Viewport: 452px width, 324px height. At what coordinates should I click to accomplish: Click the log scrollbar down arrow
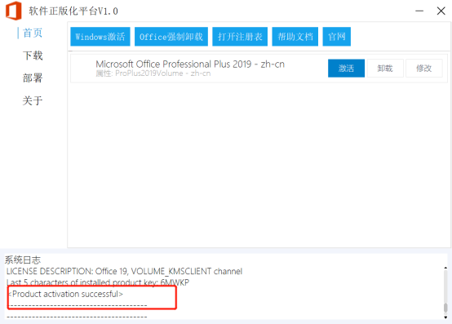(445, 317)
